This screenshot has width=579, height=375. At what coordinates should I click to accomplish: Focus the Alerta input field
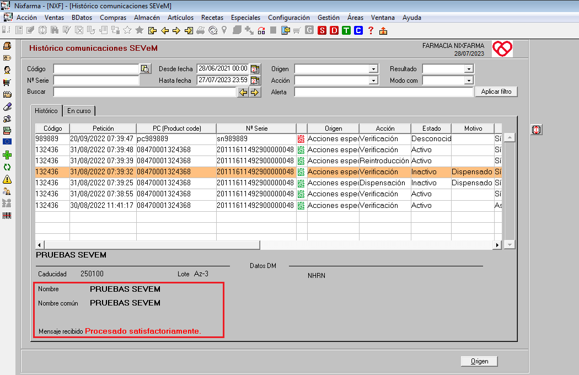[384, 92]
